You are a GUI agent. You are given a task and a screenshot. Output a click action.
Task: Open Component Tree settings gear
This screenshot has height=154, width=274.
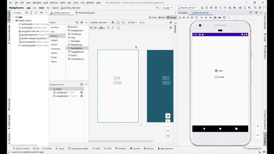(x=82, y=84)
